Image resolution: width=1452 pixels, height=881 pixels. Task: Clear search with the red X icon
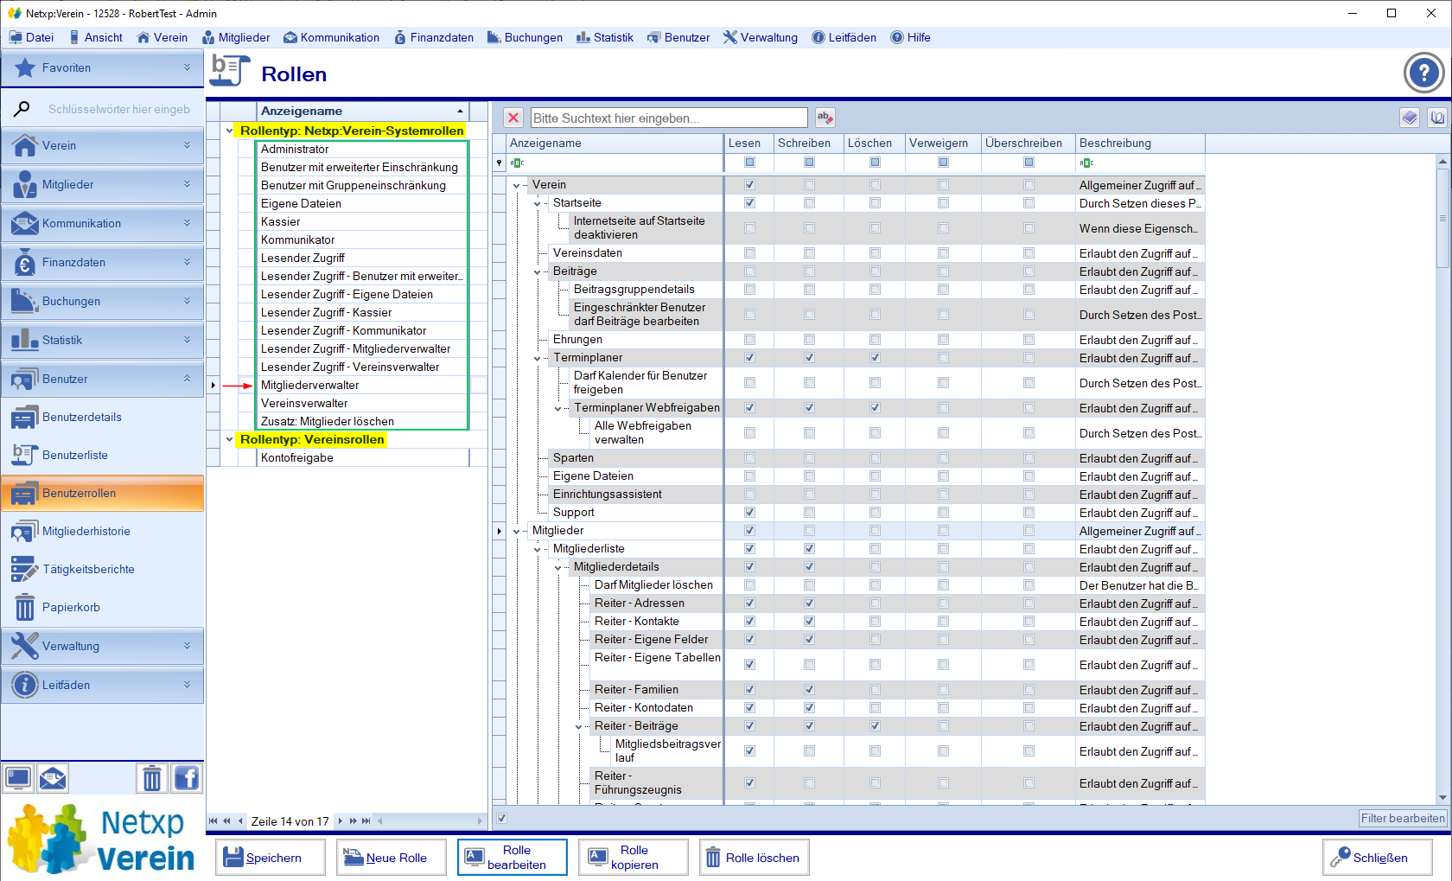click(x=513, y=118)
